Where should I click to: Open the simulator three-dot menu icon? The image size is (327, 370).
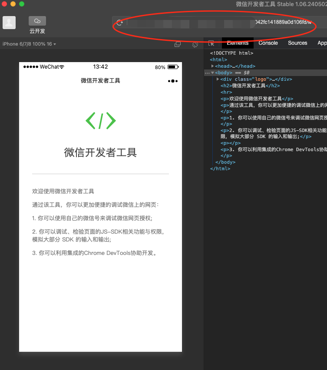click(173, 81)
